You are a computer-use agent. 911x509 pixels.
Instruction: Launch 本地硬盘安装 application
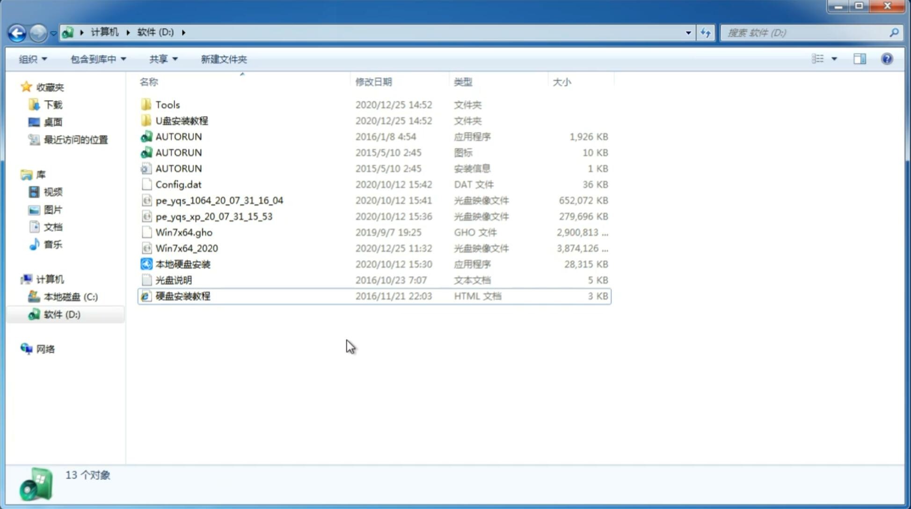182,264
